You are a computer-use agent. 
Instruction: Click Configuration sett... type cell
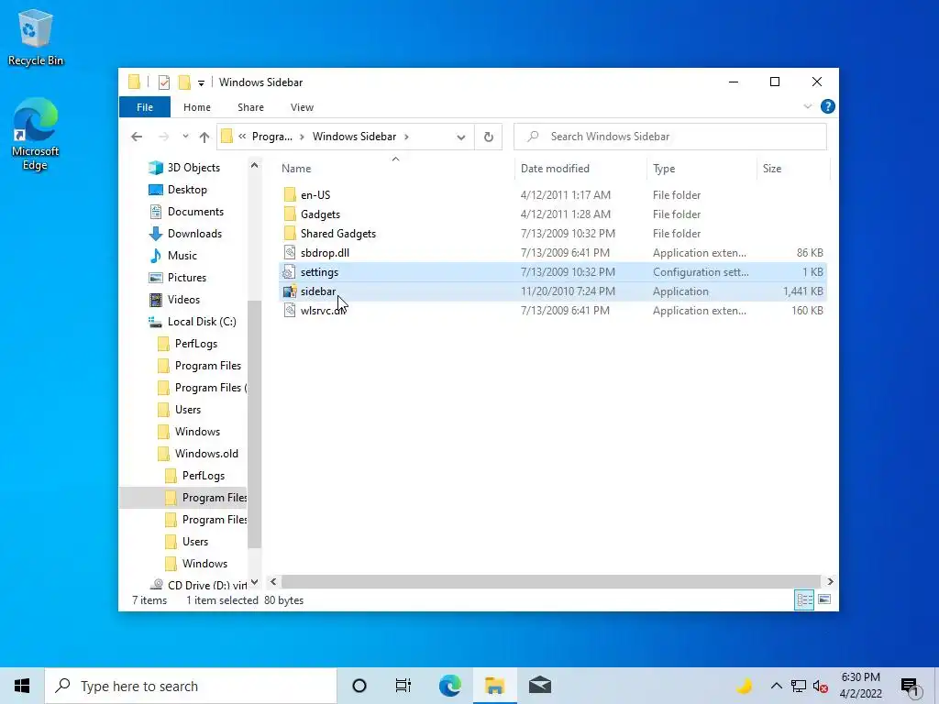coord(701,271)
